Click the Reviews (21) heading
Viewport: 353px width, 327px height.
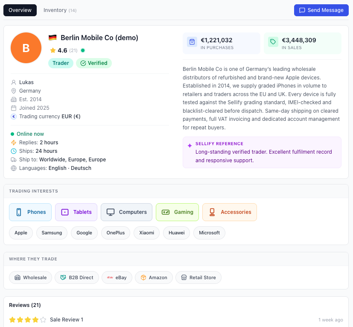click(25, 305)
